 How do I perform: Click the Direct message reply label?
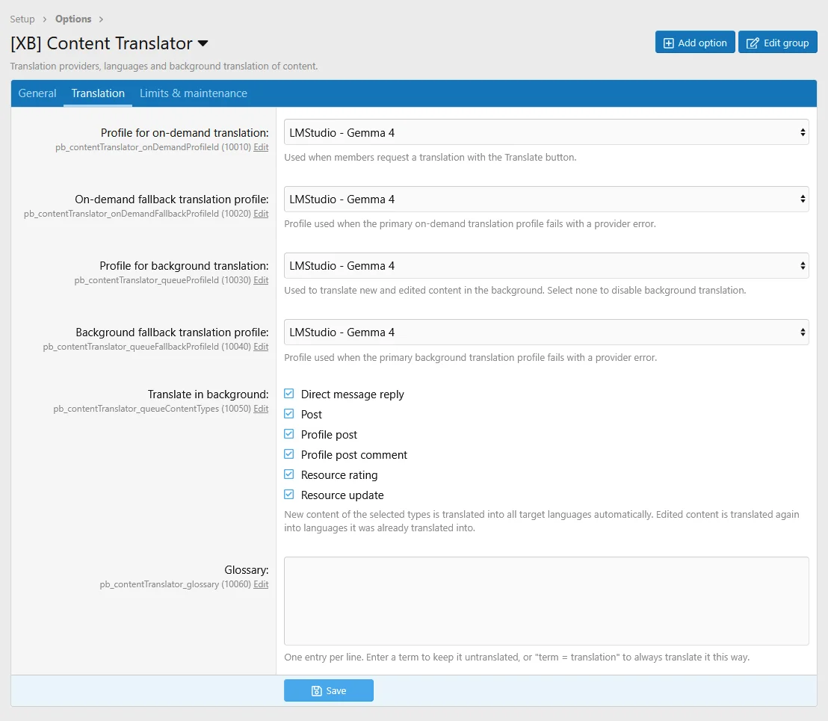(352, 394)
